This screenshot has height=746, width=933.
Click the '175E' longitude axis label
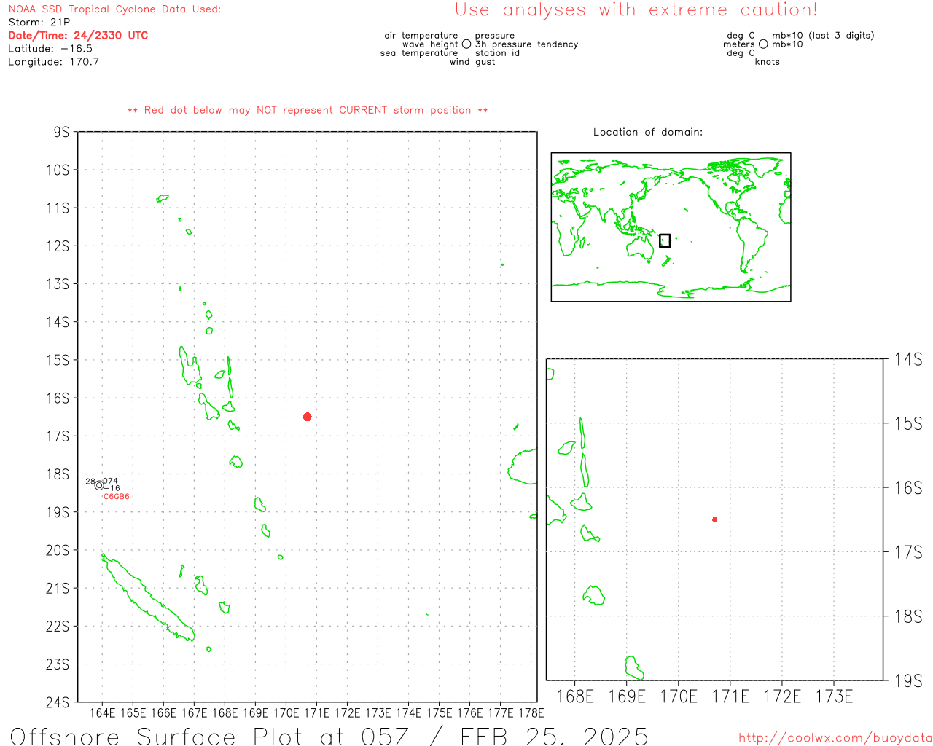(x=439, y=712)
